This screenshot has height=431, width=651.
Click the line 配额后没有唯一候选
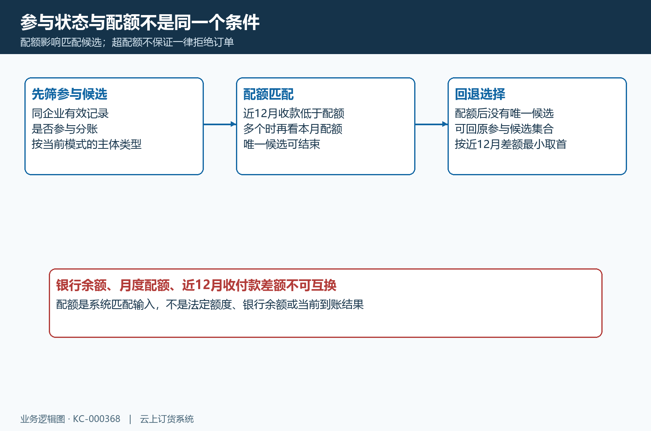(505, 113)
